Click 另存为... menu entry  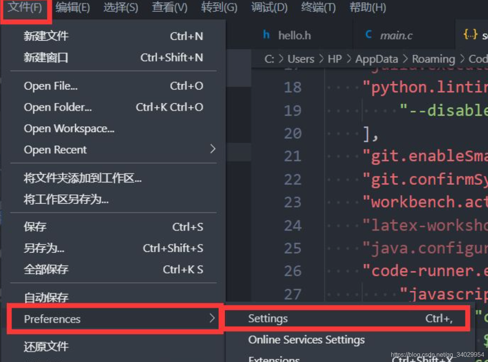tap(113, 248)
